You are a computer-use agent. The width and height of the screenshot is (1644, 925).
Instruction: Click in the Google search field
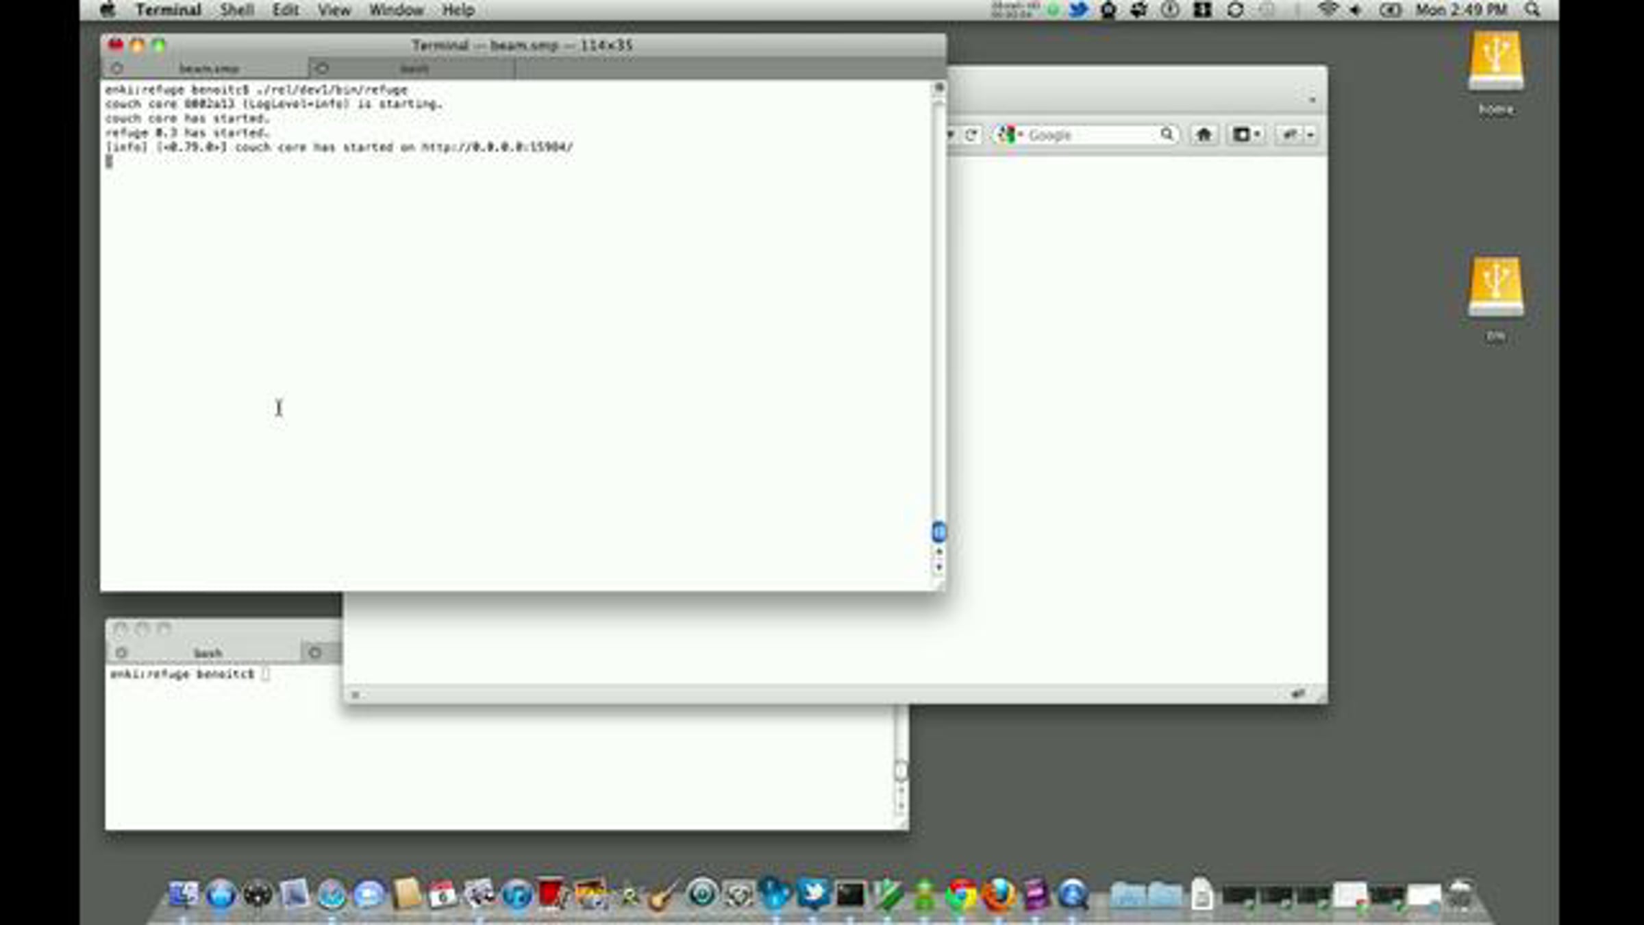pos(1091,135)
